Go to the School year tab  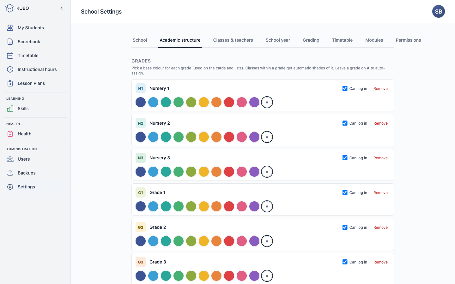click(278, 40)
